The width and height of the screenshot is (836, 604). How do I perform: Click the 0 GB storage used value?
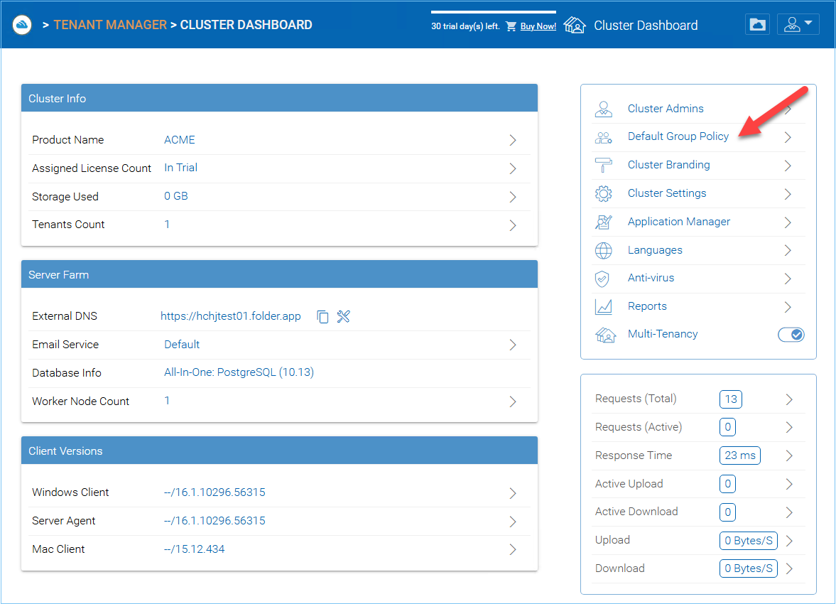tap(176, 196)
